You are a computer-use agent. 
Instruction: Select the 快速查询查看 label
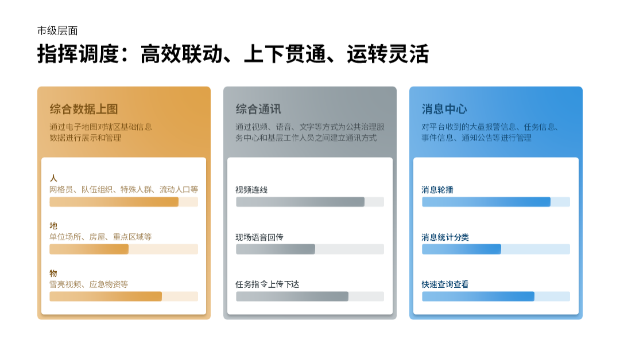(x=445, y=284)
